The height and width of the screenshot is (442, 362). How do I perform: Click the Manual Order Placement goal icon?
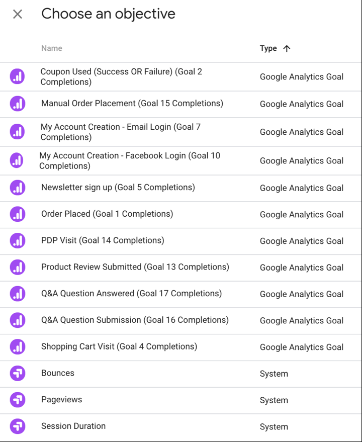click(18, 104)
